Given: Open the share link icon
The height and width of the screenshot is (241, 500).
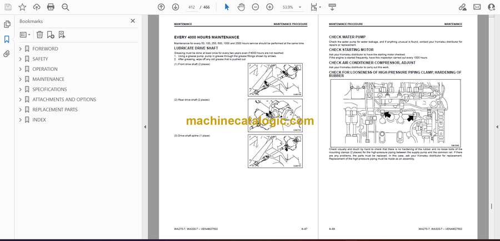Looking at the screenshot, I should (462, 7).
